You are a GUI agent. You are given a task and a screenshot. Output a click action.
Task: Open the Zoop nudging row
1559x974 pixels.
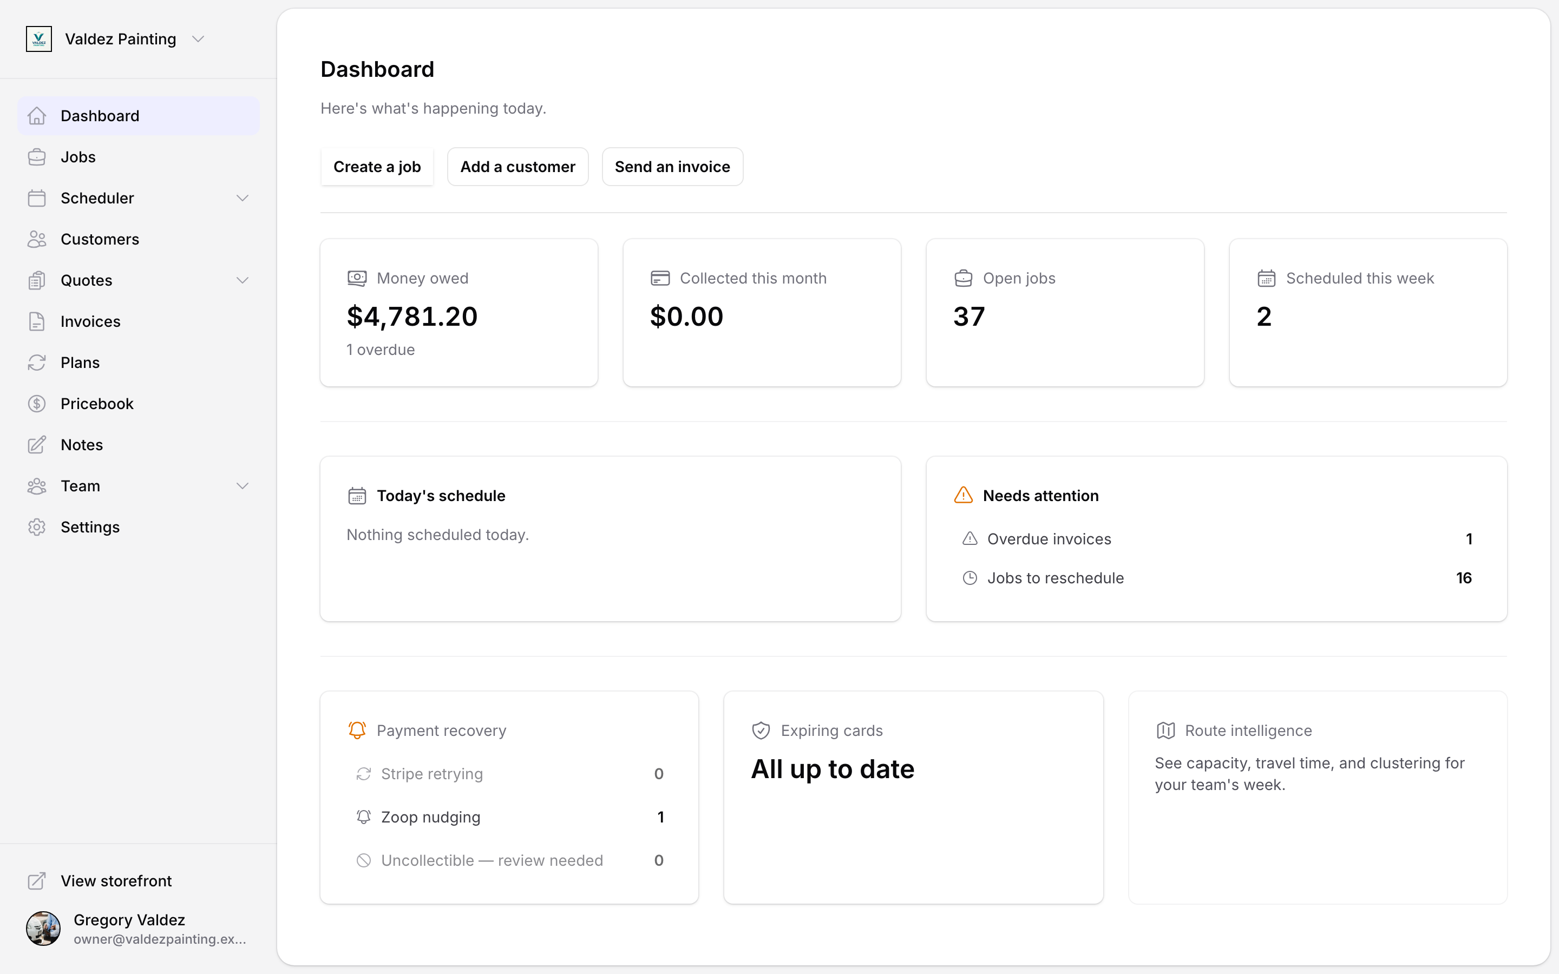tap(509, 817)
